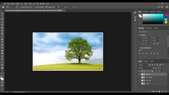Viewport: 169px width, 95px height.
Task: Select the Healing Brush tool
Action: click(x=2, y=34)
